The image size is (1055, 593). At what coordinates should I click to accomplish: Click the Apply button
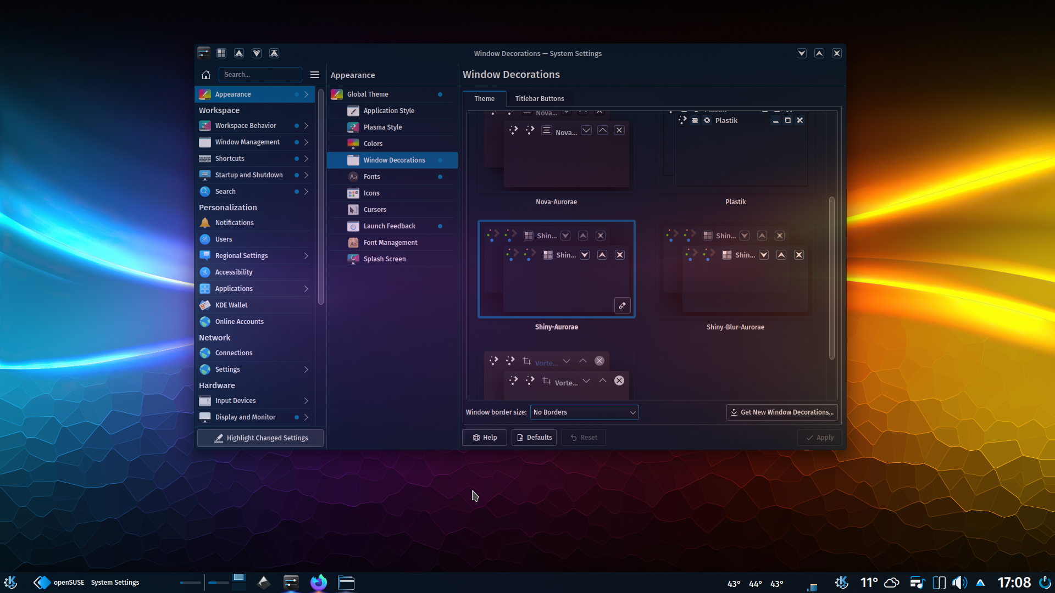[819, 438]
